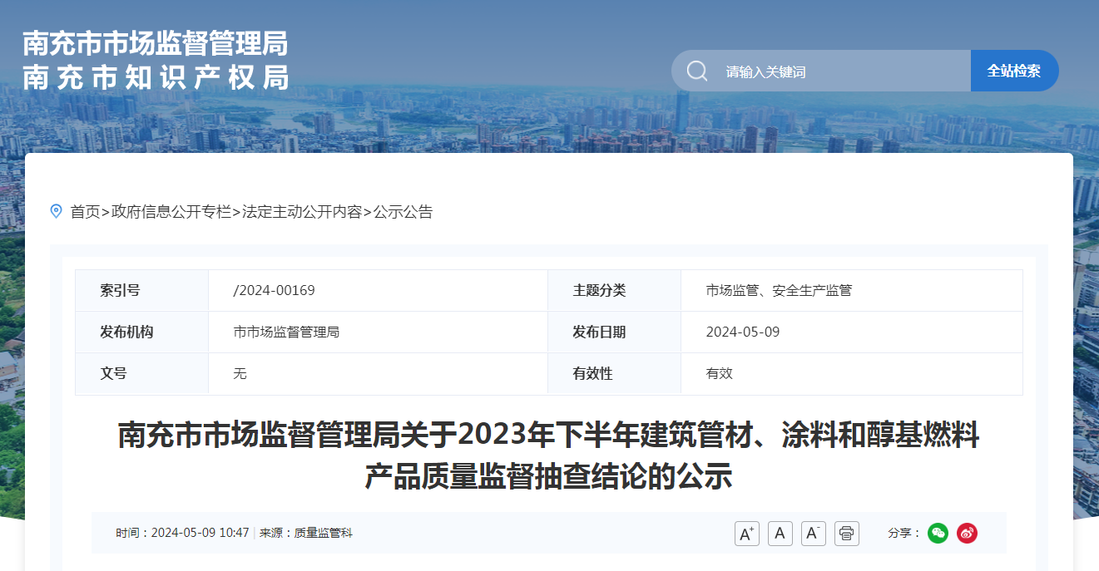Reset text to default size A
Screen dimensions: 1099x571
pos(780,534)
